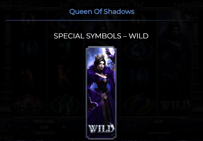203x141 pixels.
Task: Click the Special Symbols – Wild heading
Action: click(101, 36)
